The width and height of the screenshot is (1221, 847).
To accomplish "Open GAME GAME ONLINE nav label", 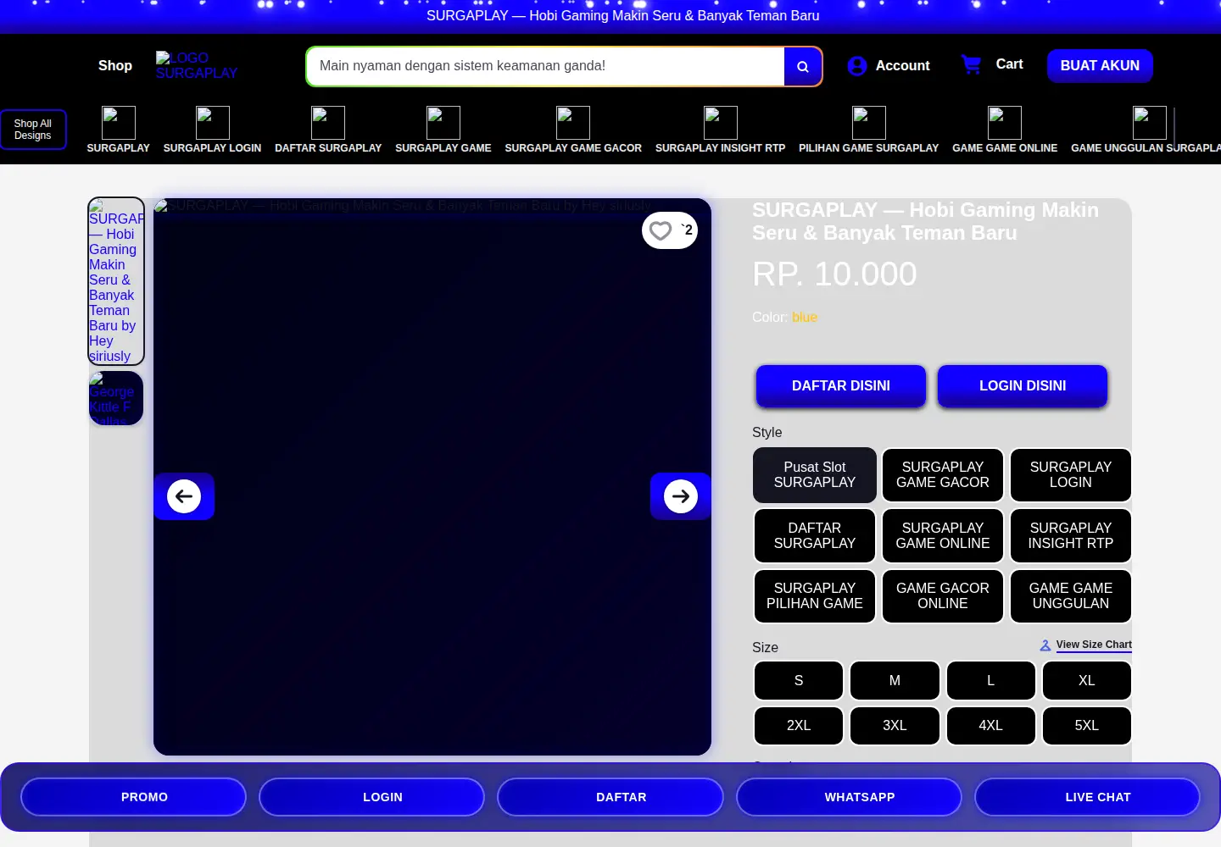I will point(1005,148).
